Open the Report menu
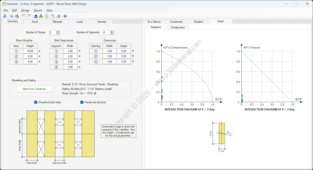Viewport: 313px width, 170px height. coord(38,10)
